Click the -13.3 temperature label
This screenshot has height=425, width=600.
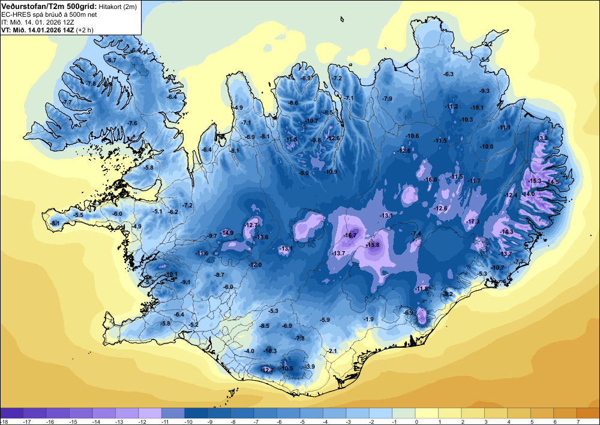(x=542, y=138)
